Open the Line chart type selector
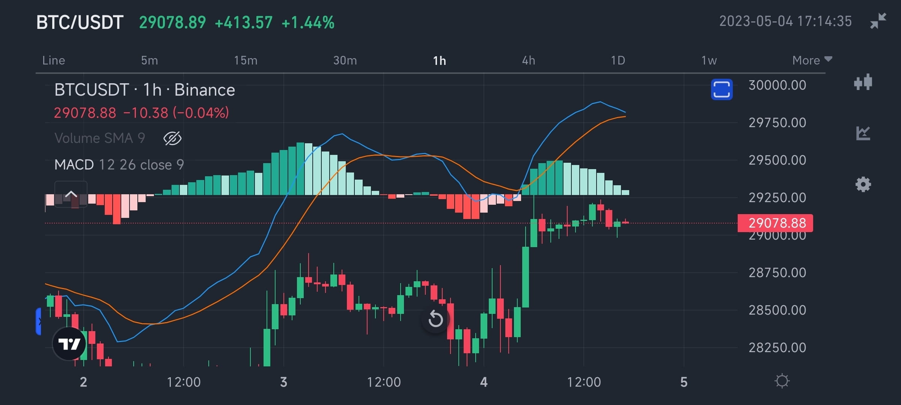 (x=54, y=60)
